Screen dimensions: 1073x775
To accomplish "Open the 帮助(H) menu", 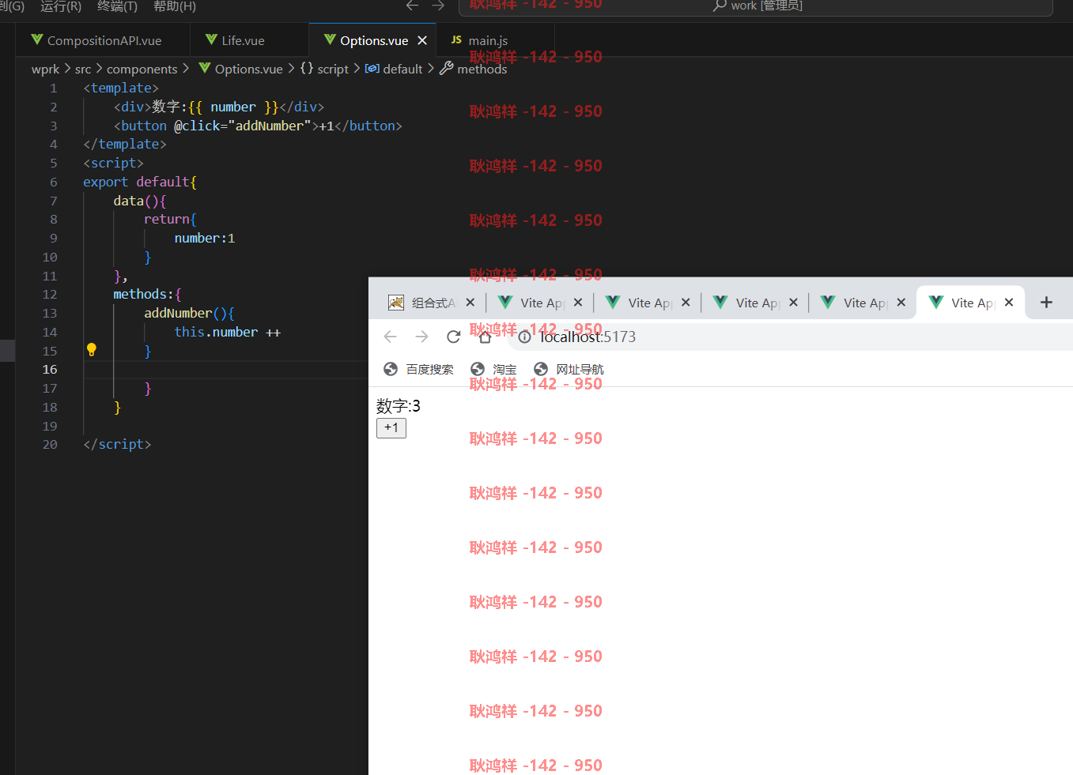I will [x=175, y=6].
